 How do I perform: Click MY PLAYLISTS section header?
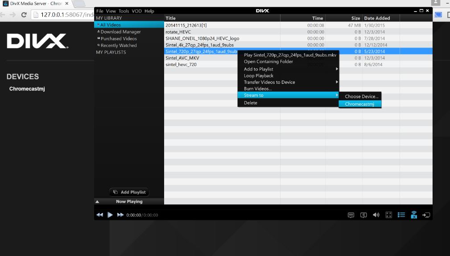click(x=111, y=52)
